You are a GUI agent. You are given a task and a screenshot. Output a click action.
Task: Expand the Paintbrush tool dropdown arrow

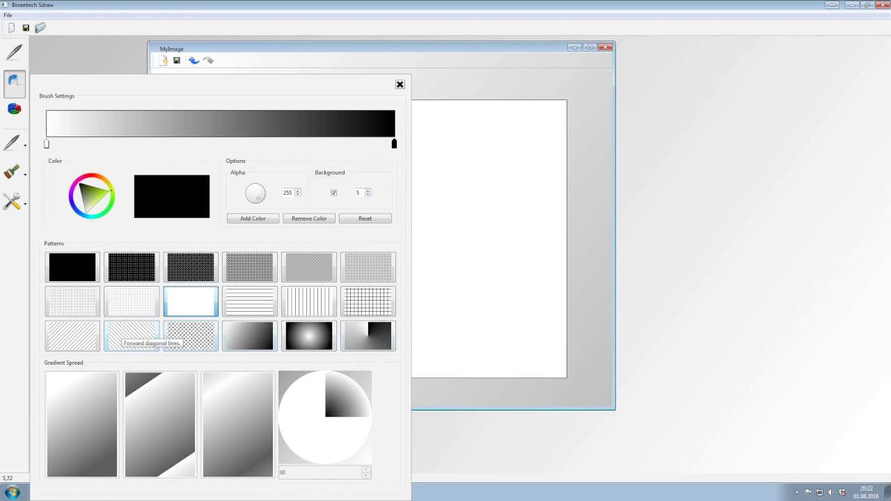point(26,175)
